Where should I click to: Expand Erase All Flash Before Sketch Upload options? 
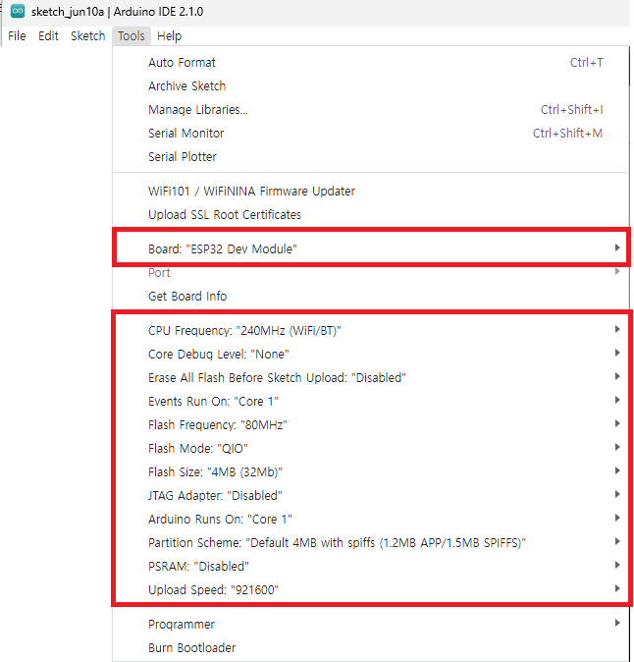point(370,378)
